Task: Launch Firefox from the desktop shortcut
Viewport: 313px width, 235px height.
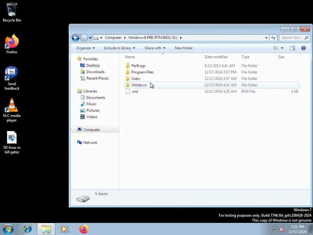Action: (x=12, y=44)
